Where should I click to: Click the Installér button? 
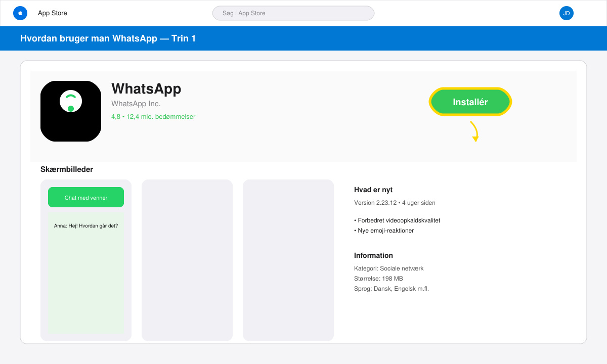tap(470, 102)
